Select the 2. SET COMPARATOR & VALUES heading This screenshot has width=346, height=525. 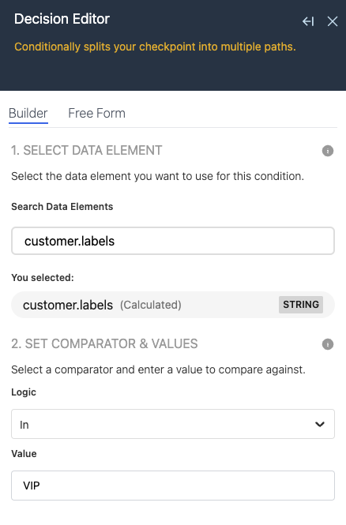pos(104,344)
